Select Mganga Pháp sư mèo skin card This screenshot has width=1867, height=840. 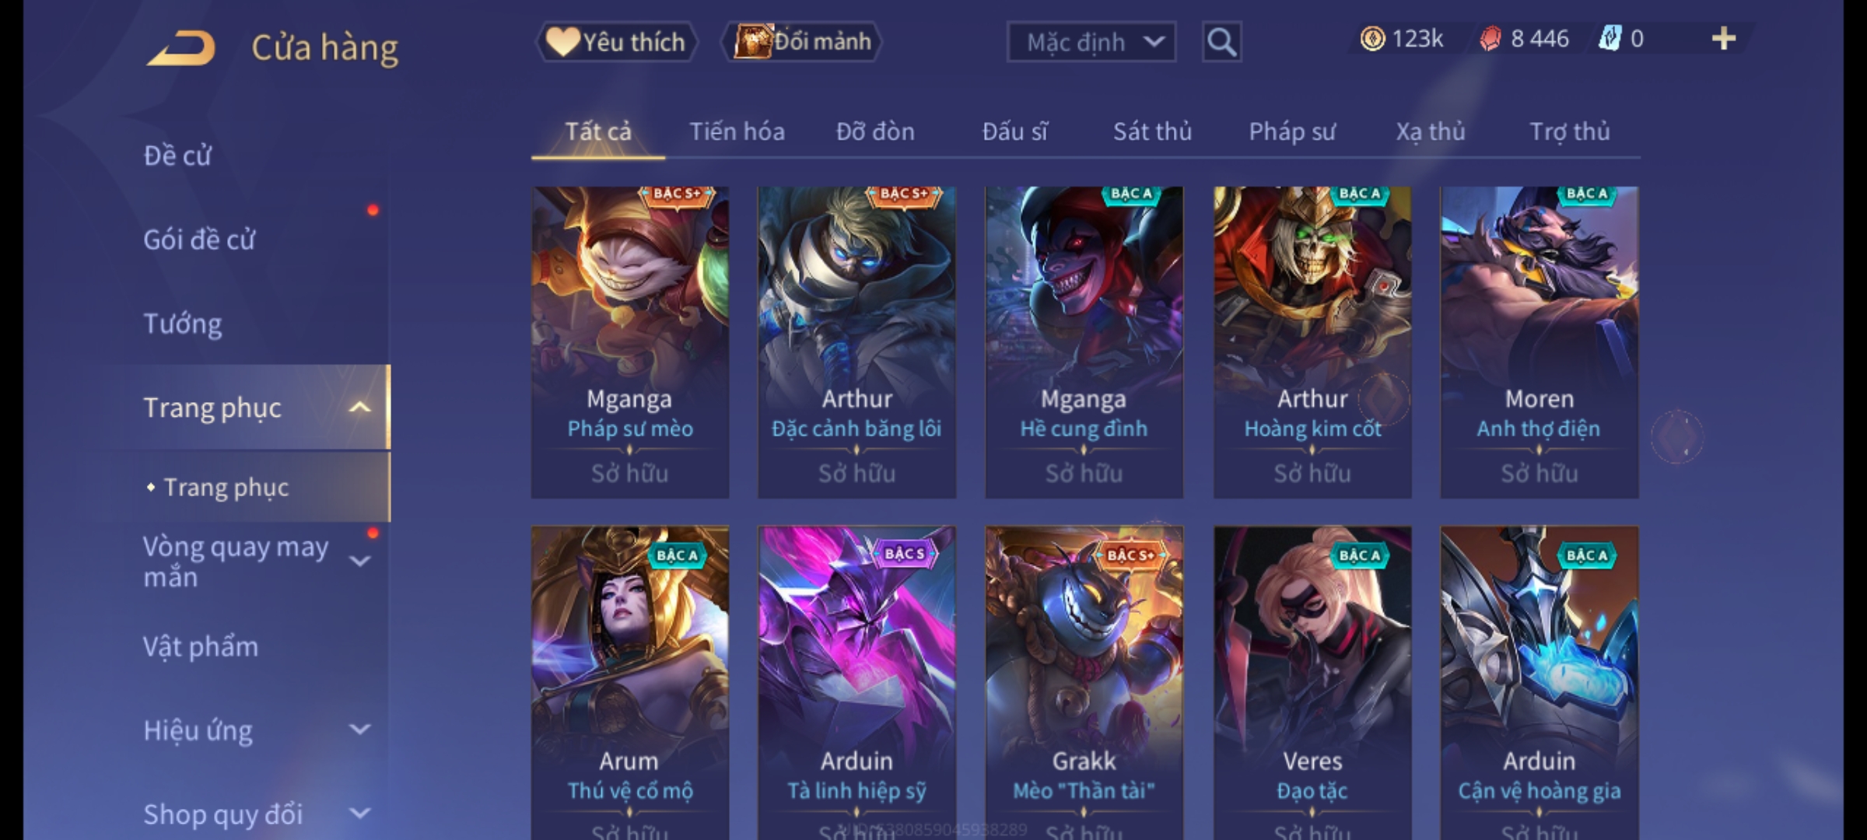[630, 342]
